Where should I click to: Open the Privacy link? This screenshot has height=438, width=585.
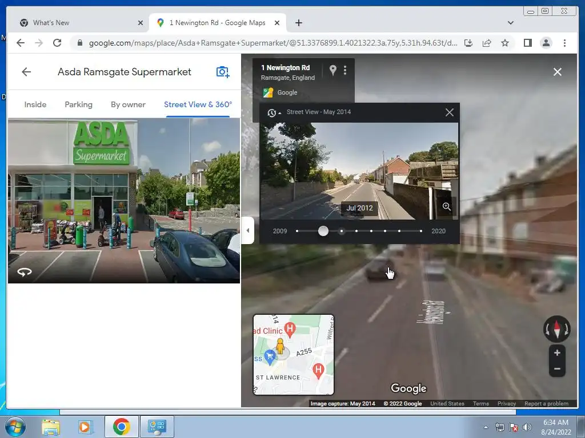(x=506, y=403)
